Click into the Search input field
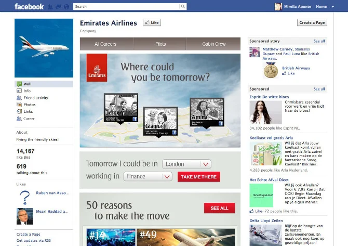 coord(126,6)
